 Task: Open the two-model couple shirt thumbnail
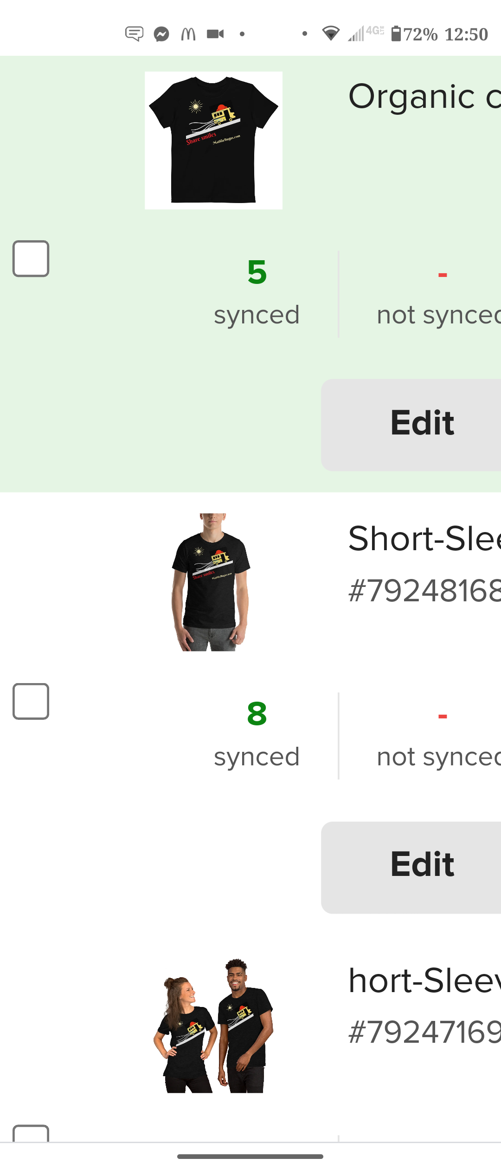coord(213,1025)
